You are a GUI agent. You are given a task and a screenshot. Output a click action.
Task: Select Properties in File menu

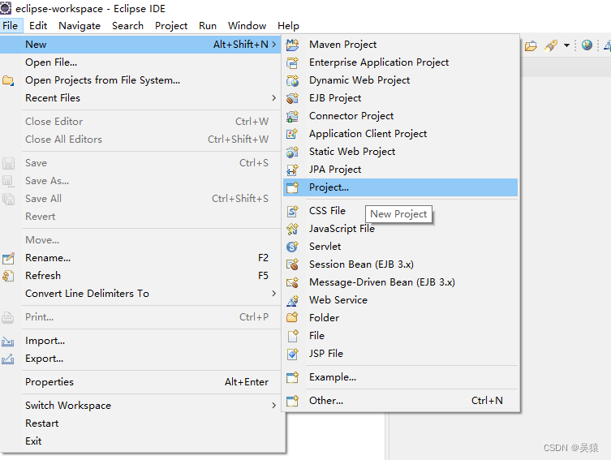pos(140,382)
